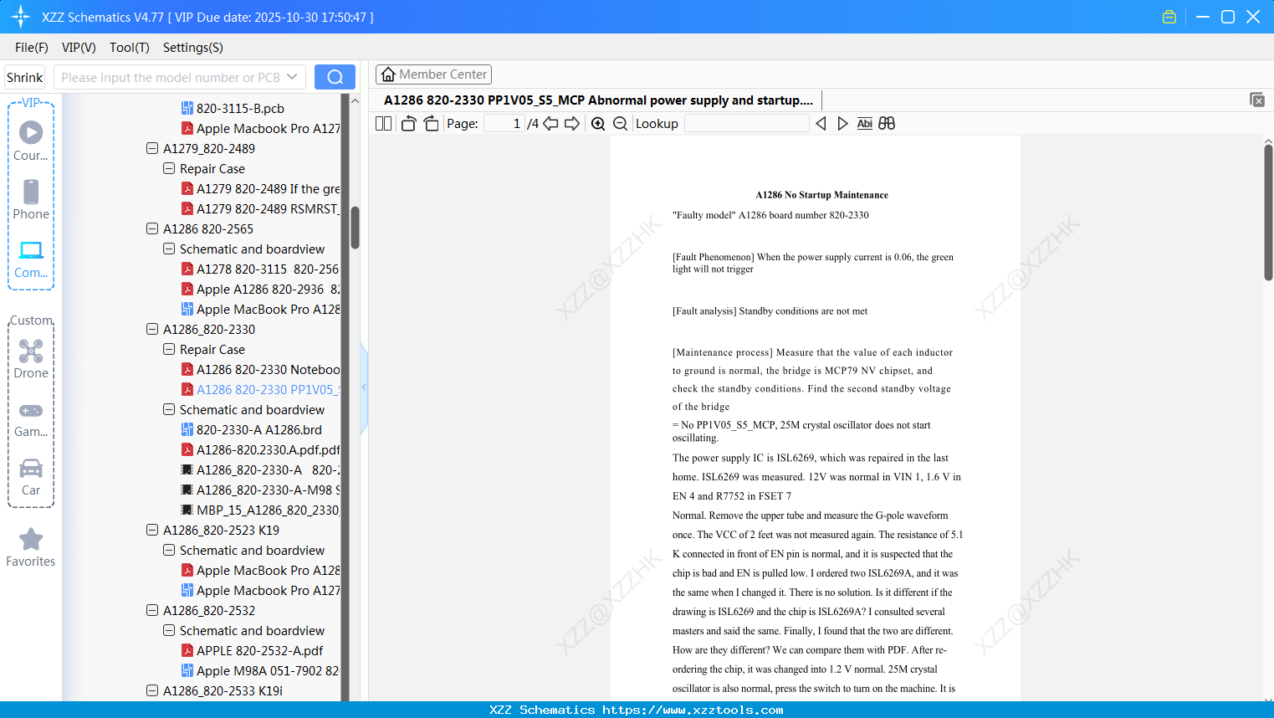
Task: Open the Game console category
Action: coord(31,420)
